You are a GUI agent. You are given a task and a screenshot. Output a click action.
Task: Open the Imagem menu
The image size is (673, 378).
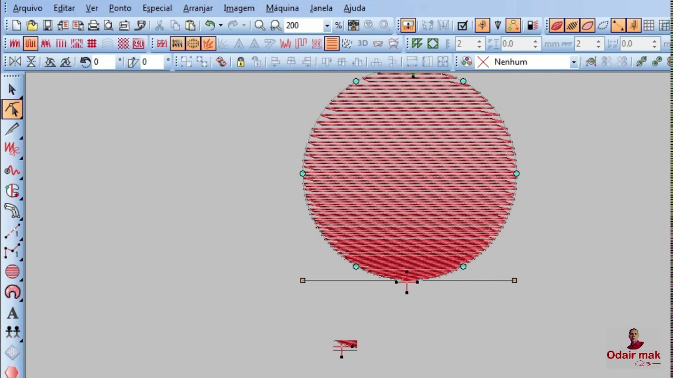click(239, 8)
